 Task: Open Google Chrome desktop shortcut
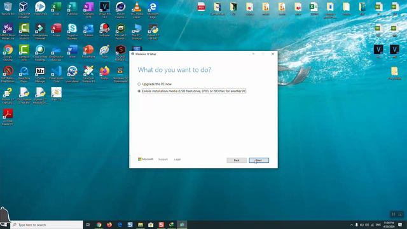8,53
